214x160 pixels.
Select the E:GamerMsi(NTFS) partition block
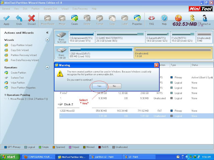click(x=158, y=37)
